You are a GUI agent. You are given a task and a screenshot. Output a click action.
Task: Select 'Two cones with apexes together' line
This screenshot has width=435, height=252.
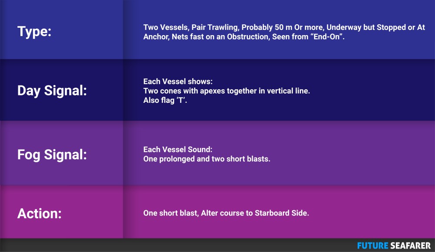(226, 91)
